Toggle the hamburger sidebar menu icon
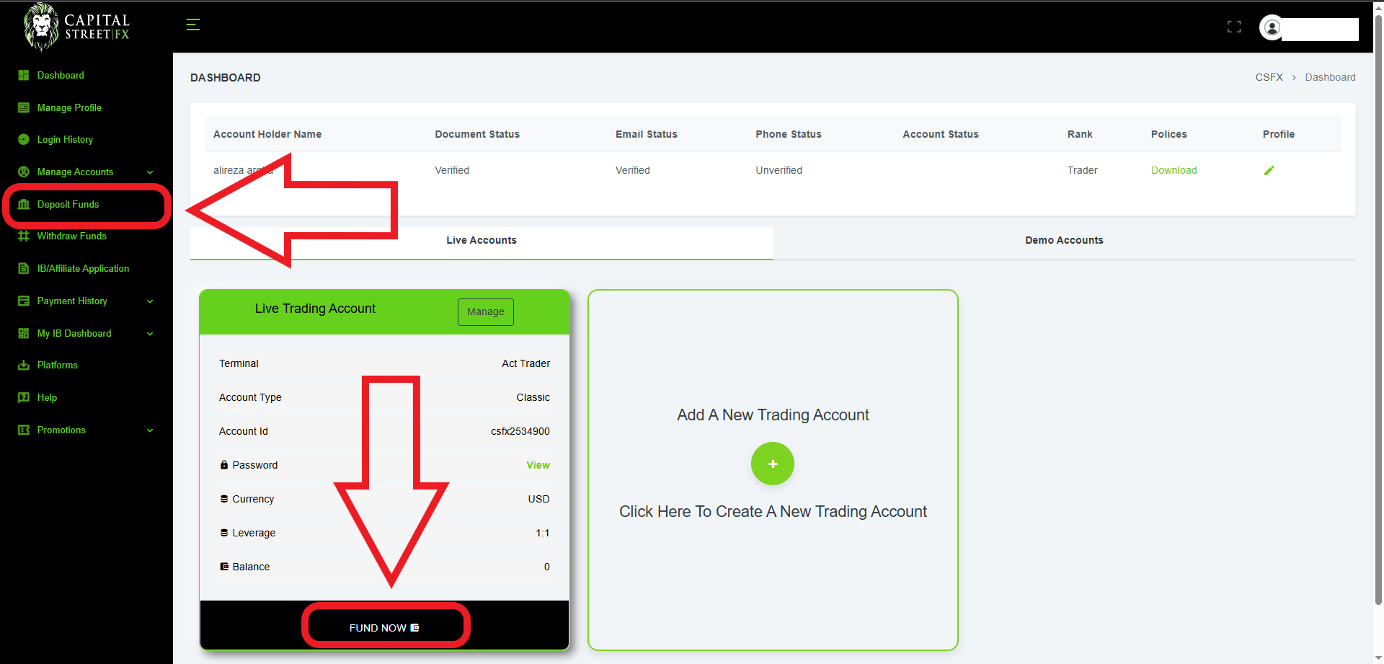This screenshot has width=1384, height=664. 193,25
